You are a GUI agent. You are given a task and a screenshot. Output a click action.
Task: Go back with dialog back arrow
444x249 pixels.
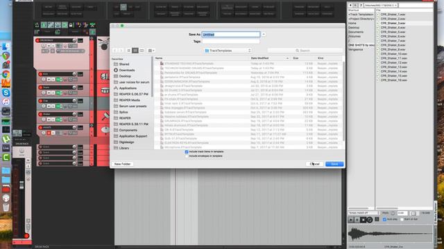click(x=115, y=50)
